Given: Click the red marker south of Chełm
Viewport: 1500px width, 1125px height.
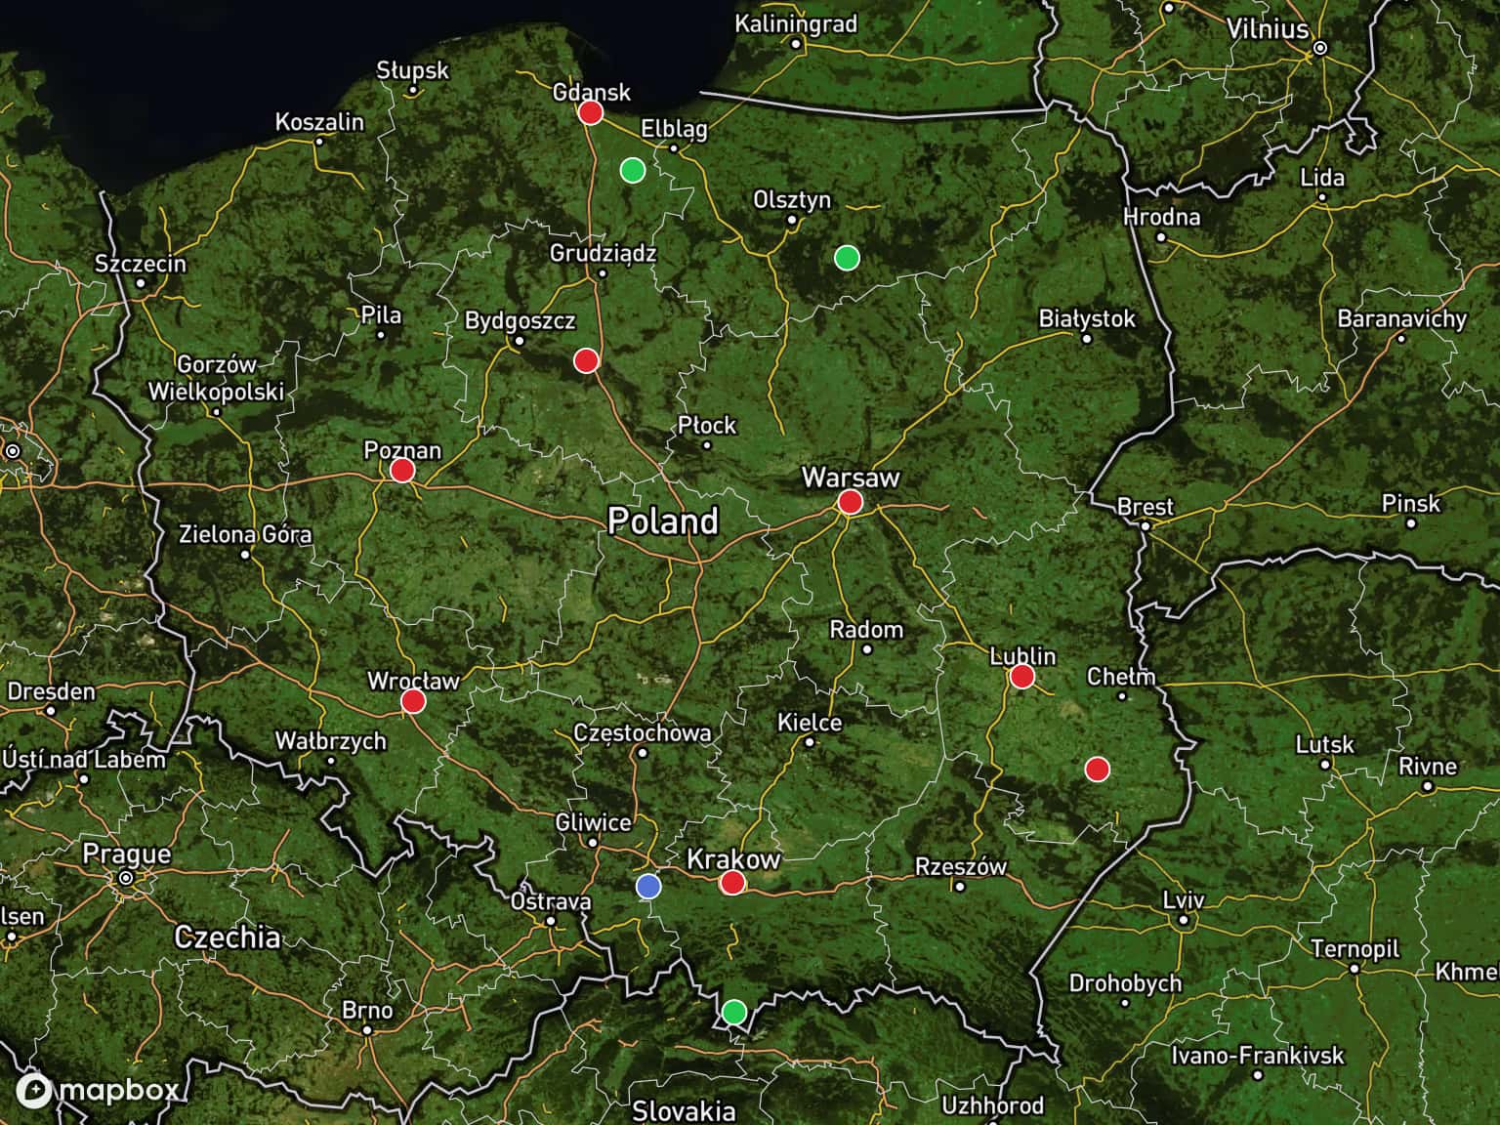Looking at the screenshot, I should (1097, 770).
